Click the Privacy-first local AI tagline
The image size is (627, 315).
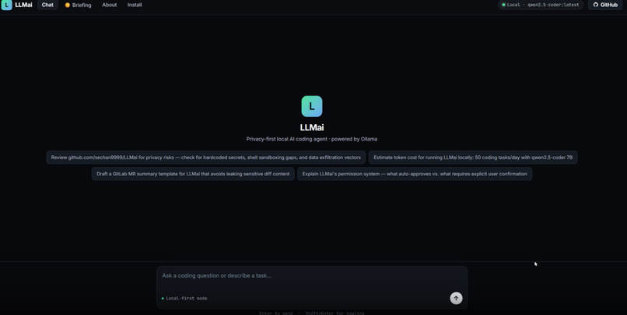pyautogui.click(x=312, y=139)
